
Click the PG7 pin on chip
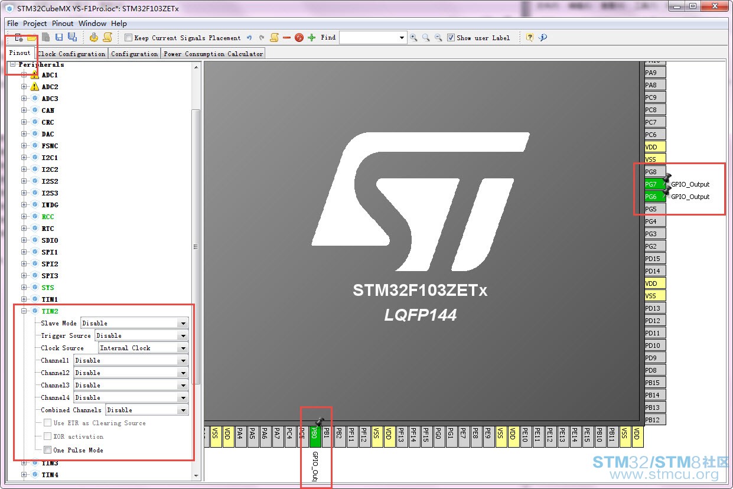655,184
